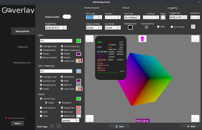Toggle the Global Enable switch
The width and height of the screenshot is (202, 130).
click(67, 17)
